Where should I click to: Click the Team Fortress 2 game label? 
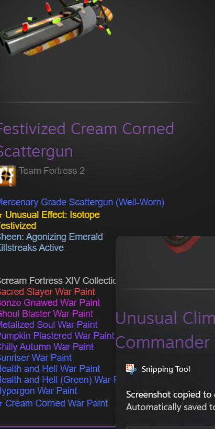52,171
